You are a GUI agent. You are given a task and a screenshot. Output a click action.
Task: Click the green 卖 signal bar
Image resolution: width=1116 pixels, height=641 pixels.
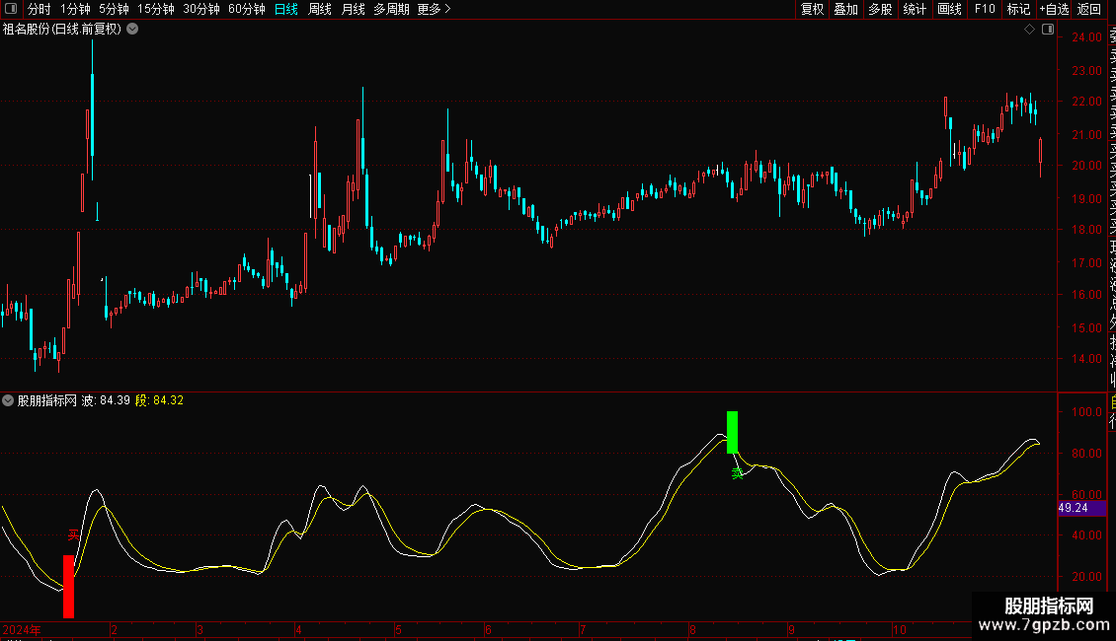tap(732, 432)
